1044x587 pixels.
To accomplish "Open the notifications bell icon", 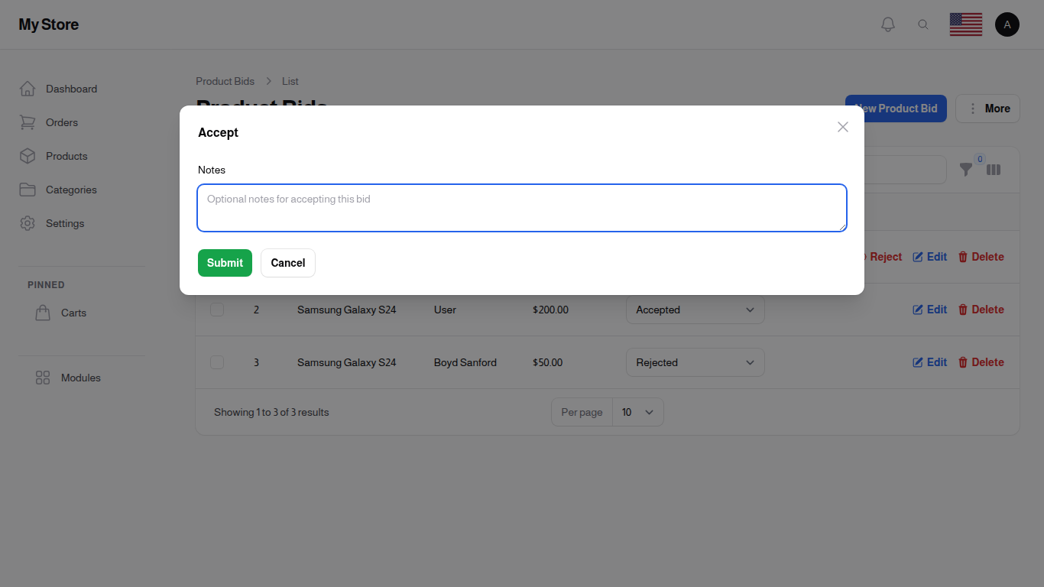I will point(887,24).
